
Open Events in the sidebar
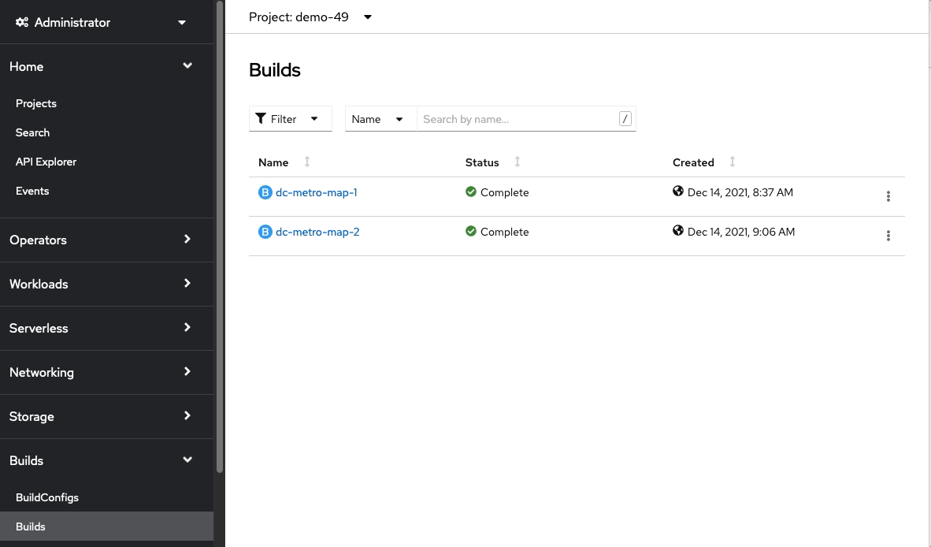32,191
